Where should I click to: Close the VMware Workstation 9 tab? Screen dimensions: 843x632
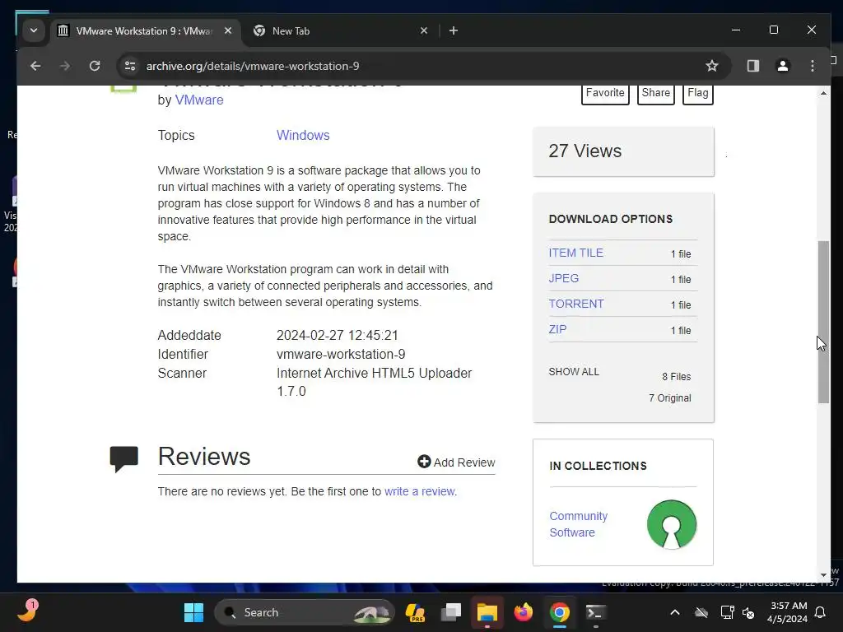coord(228,30)
